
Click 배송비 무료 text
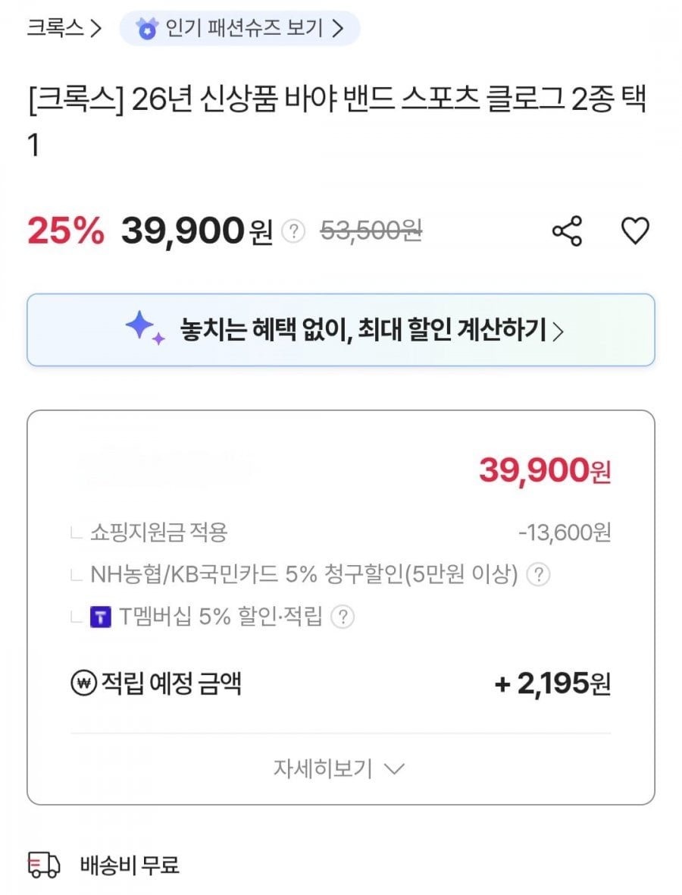point(130,864)
